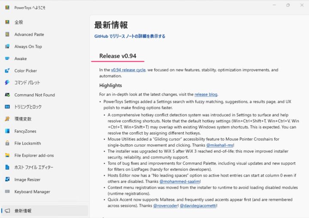Click the 全般 icon in the sidebar
309x218 pixels.
click(x=7, y=22)
